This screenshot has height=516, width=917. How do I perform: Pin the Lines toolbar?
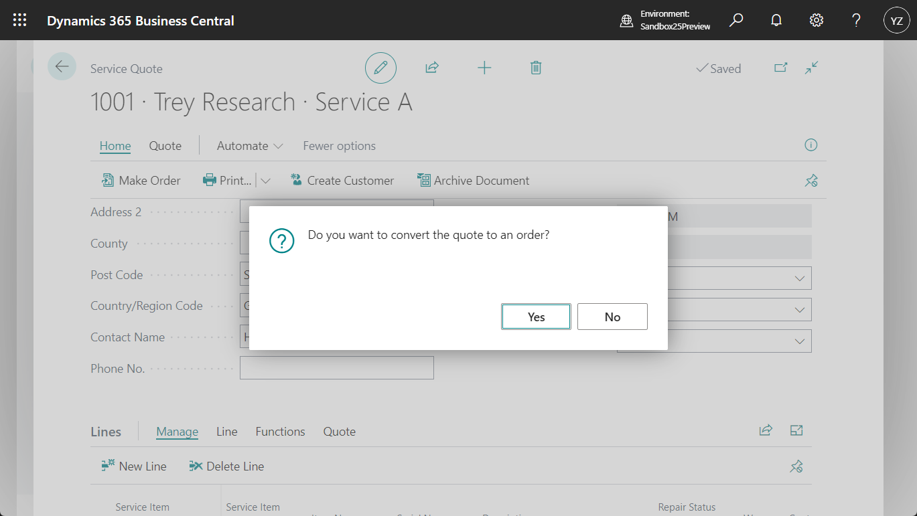point(796,466)
